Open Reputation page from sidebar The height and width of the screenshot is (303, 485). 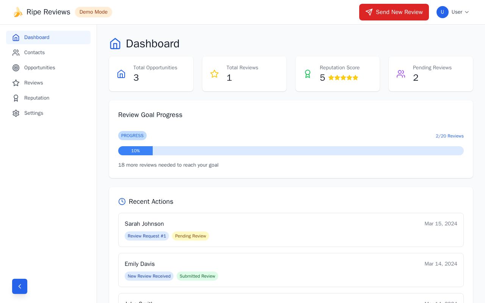[48, 98]
